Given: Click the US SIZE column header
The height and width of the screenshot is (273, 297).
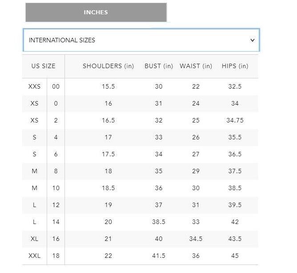Looking at the screenshot, I should tap(44, 66).
